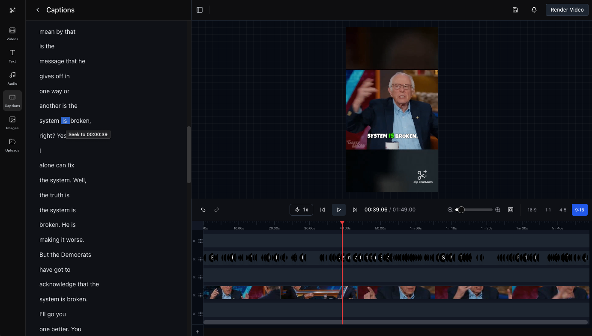Viewport: 592px width, 336px height.
Task: Click the timeline horizontal scrollbar
Action: click(x=395, y=322)
